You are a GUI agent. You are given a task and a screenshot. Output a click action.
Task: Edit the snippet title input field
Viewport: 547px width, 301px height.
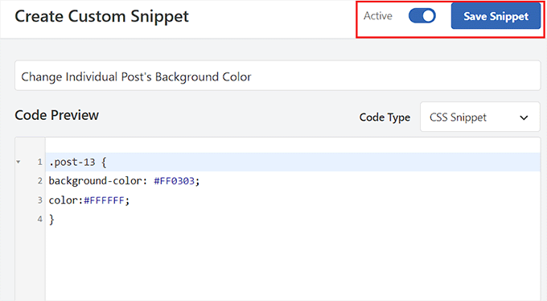278,76
